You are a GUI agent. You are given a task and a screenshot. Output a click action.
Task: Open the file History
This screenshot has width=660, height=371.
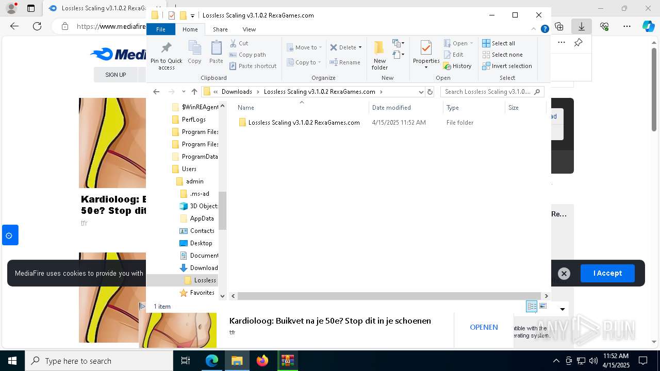point(458,66)
